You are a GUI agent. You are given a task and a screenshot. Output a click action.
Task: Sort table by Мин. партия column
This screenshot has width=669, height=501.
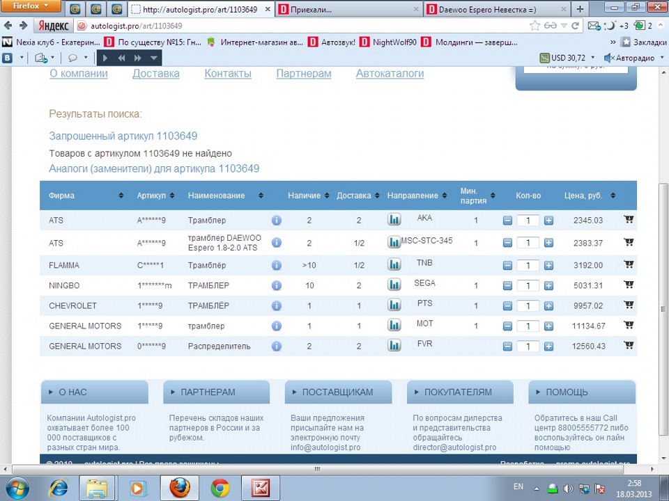pos(493,196)
